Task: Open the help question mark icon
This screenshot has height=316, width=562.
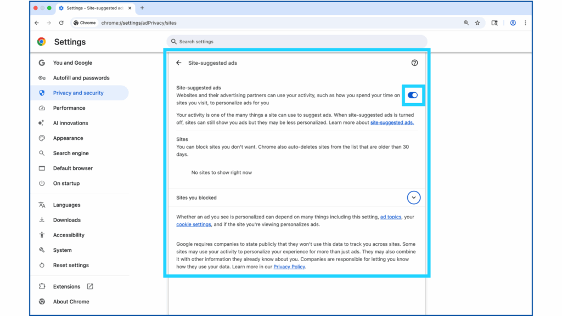Action: pos(414,63)
